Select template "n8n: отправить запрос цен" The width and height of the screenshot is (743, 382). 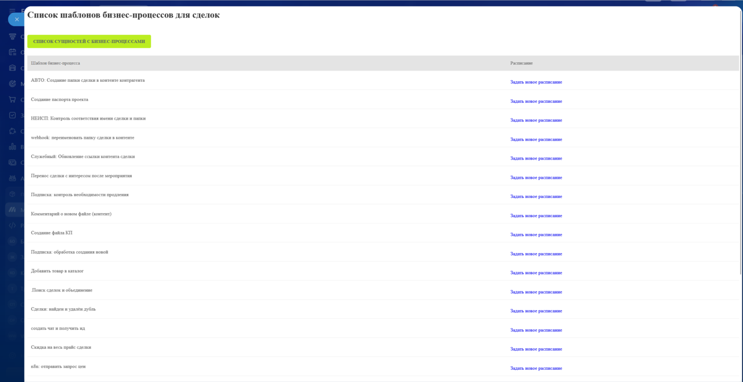pos(58,366)
